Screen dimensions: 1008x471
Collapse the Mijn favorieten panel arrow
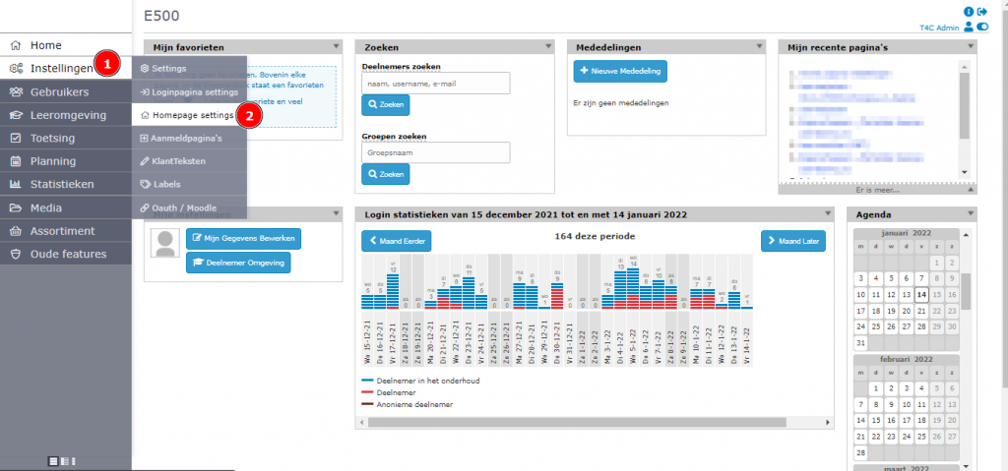pos(338,46)
